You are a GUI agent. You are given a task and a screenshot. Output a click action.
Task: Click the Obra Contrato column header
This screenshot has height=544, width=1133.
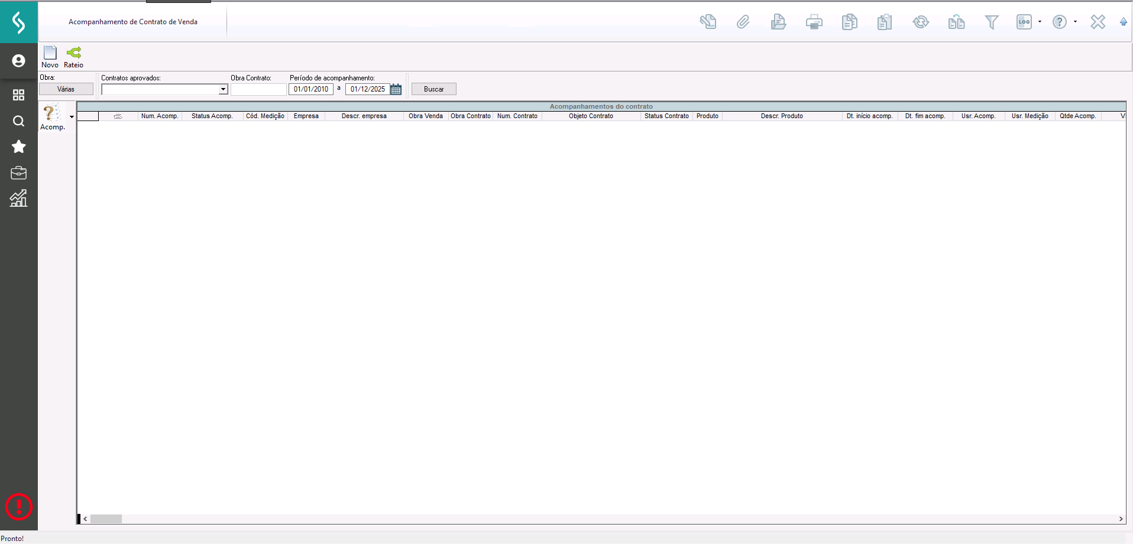[471, 116]
